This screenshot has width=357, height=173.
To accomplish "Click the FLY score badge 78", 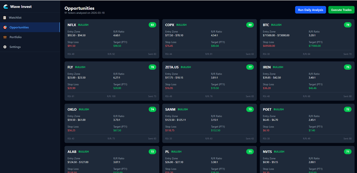I will coord(152,67).
